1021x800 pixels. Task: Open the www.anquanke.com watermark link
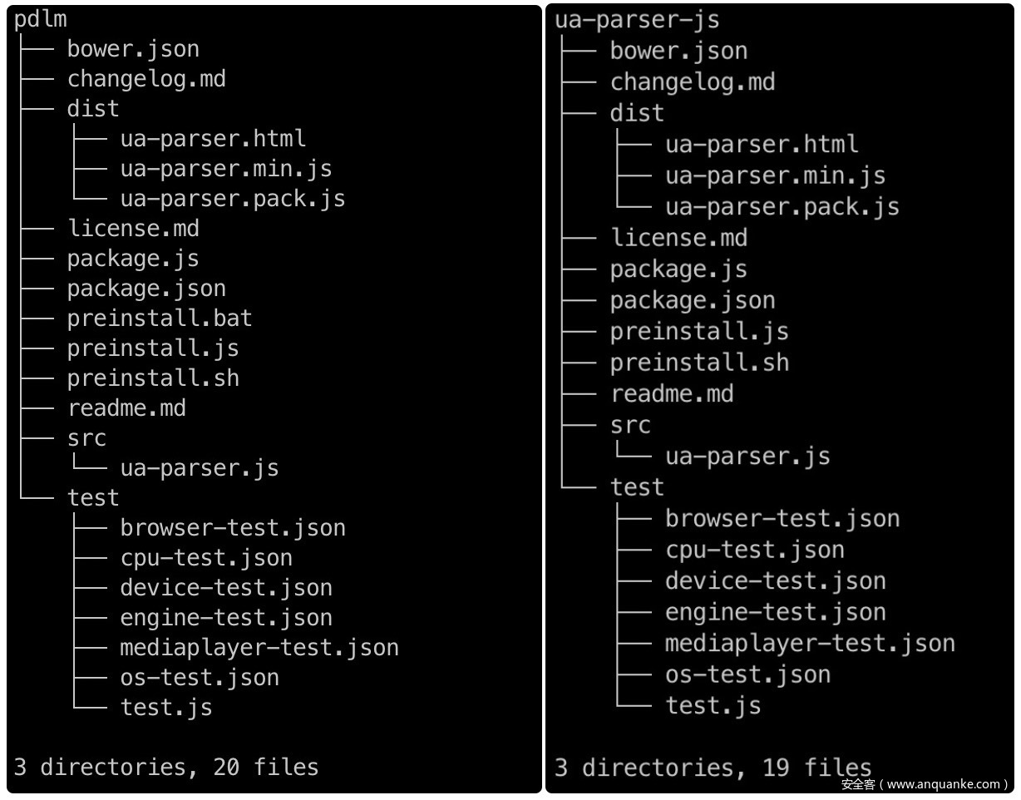click(x=925, y=784)
